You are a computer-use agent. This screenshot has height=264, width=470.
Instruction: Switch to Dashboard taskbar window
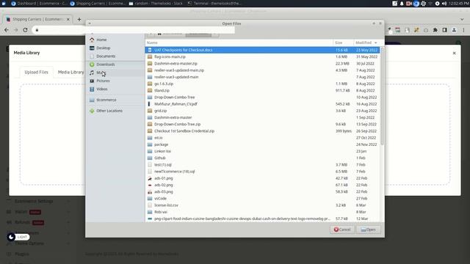39,4
